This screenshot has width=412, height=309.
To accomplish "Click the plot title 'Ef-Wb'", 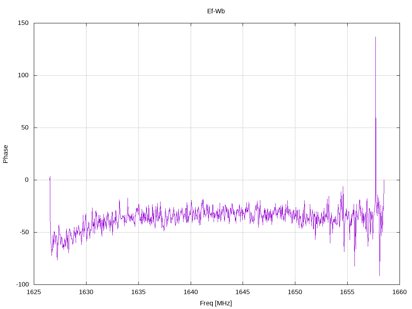I will (x=216, y=11).
